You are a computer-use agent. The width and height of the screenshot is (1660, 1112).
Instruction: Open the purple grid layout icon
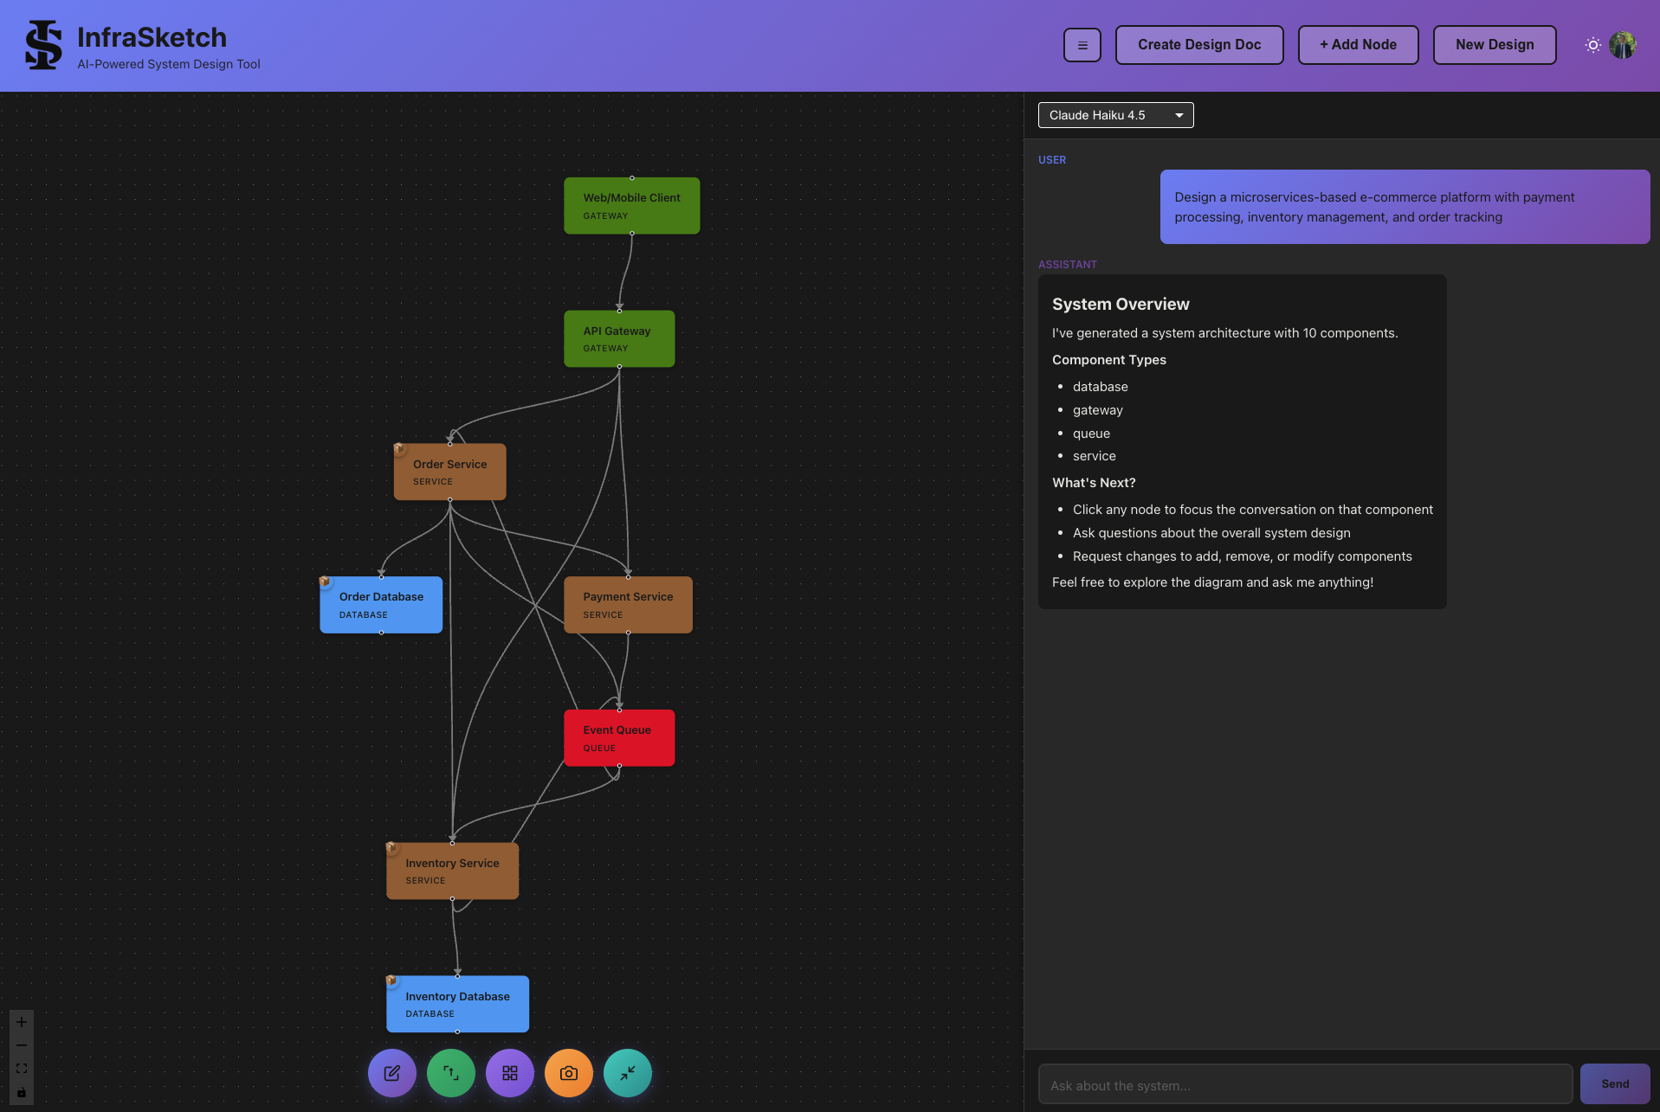509,1072
